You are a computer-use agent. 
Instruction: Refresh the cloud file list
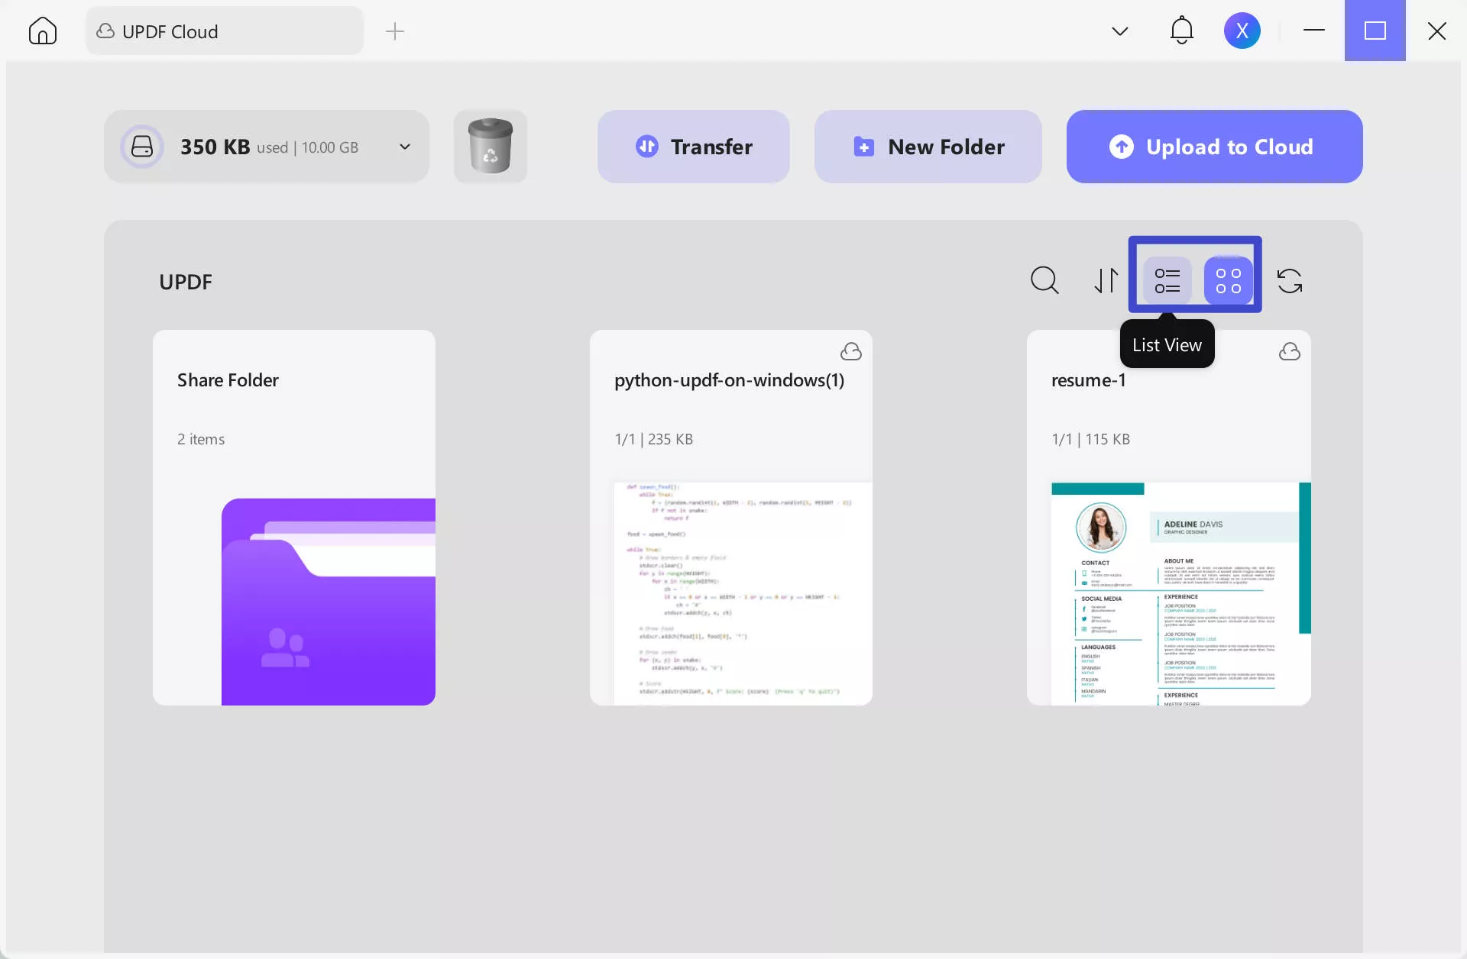click(1291, 280)
